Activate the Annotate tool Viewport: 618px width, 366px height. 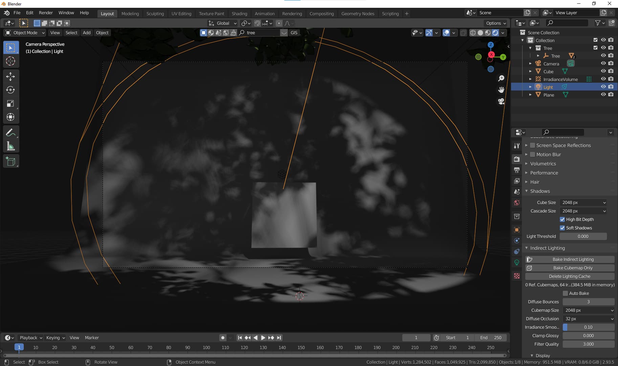(11, 132)
